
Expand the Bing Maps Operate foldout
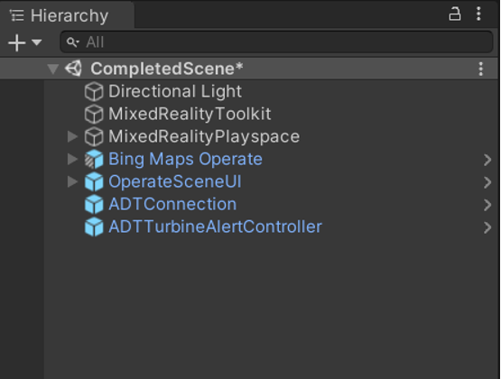pos(72,159)
